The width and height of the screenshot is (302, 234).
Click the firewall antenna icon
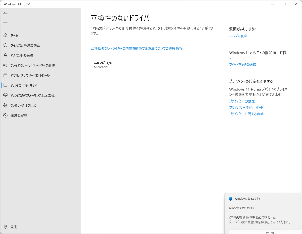(5, 65)
